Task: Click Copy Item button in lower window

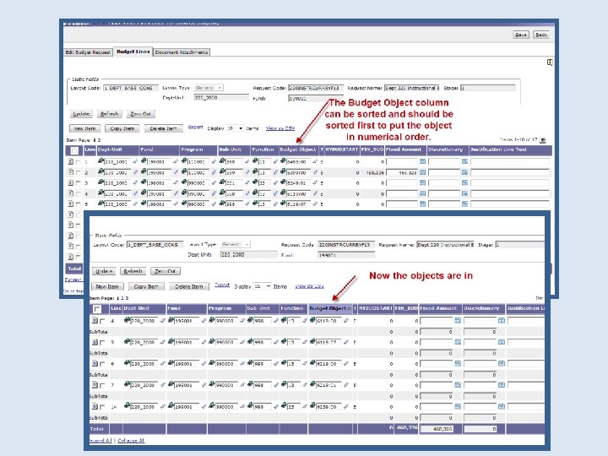Action: (146, 286)
